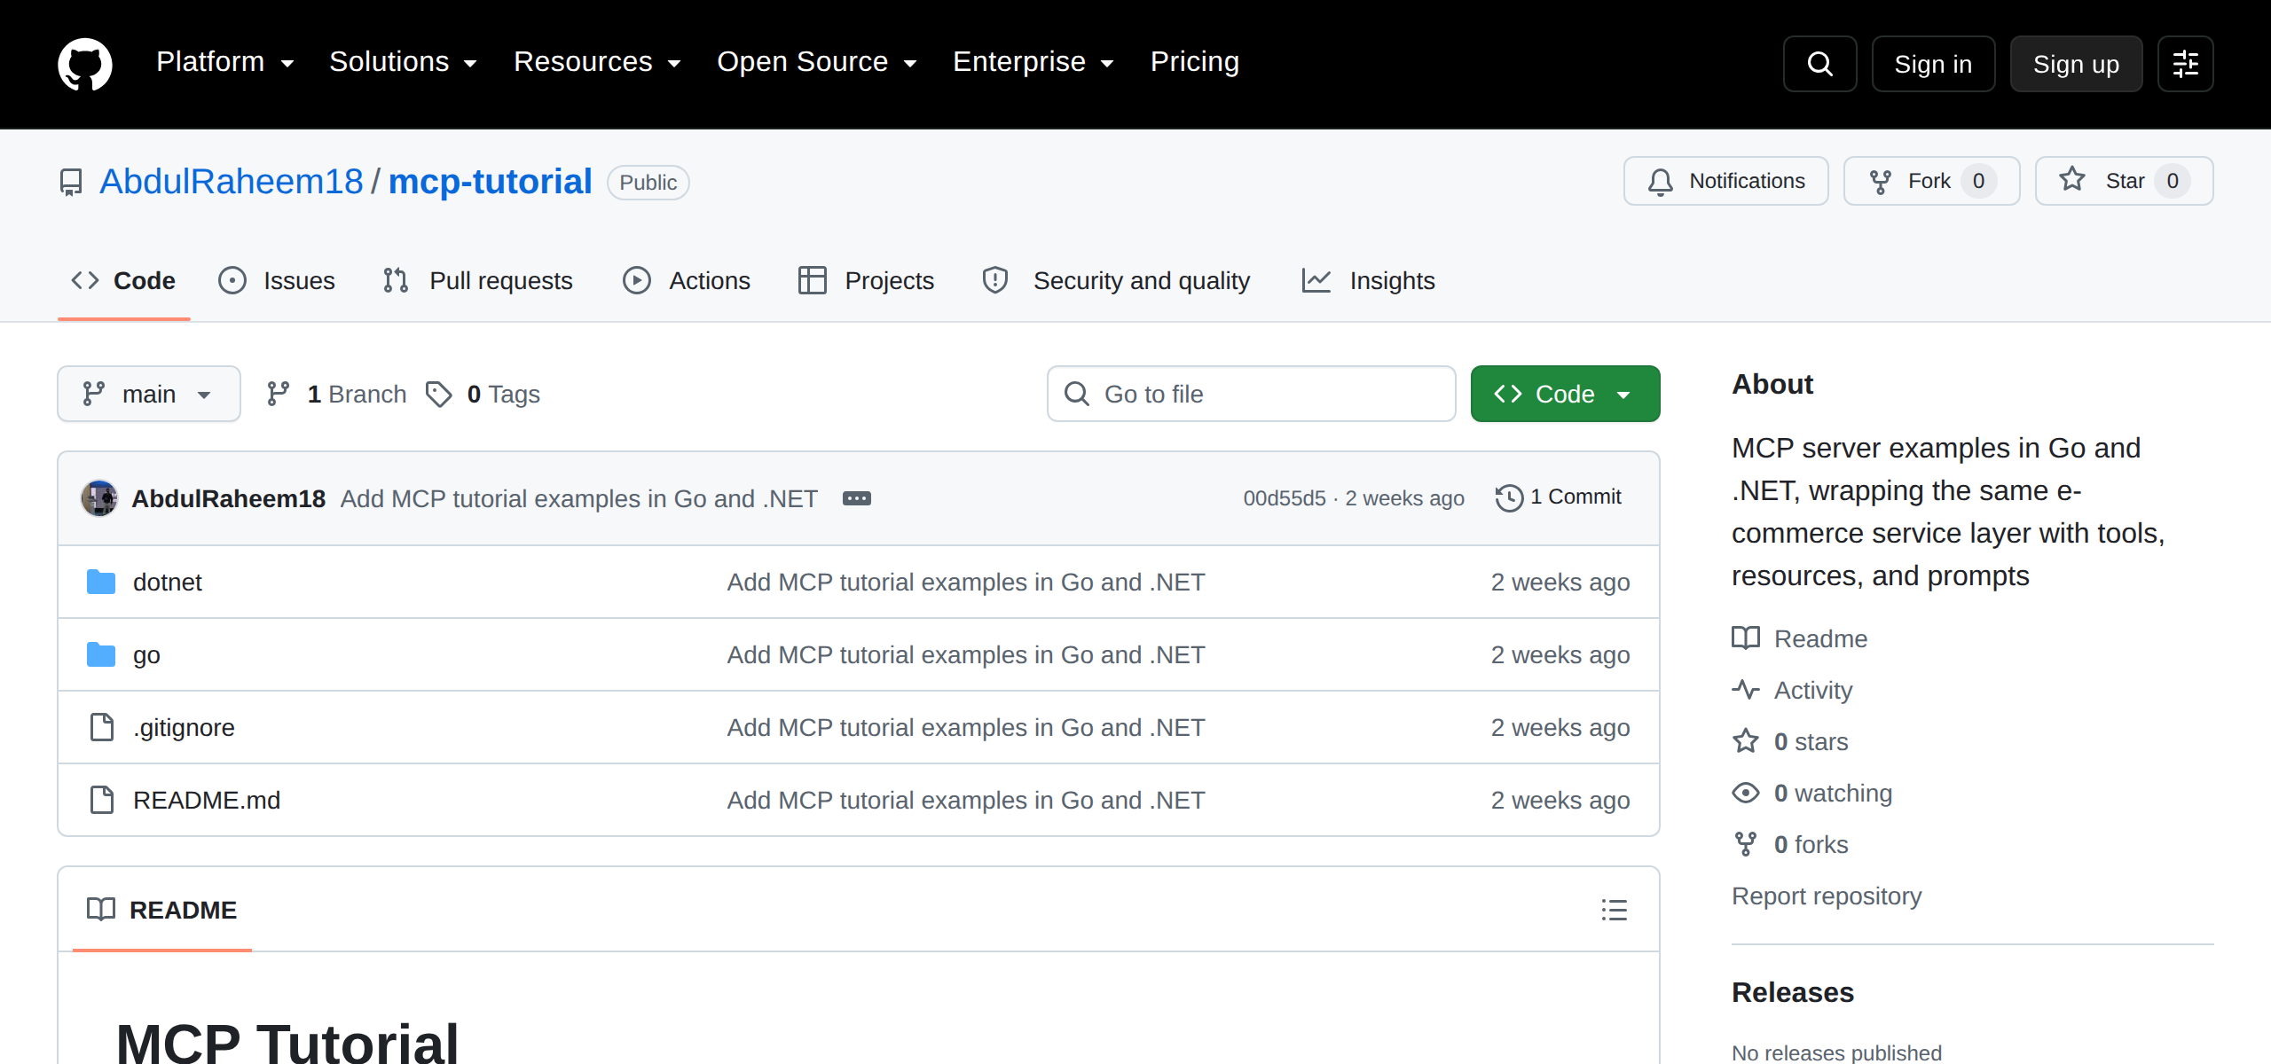View the 0 stars link
This screenshot has width=2271, height=1064.
pyautogui.click(x=1790, y=741)
